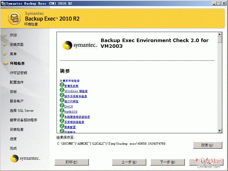228x171 pixels.
Task: Click 改变(G) to change the save path
Action: tap(207, 145)
